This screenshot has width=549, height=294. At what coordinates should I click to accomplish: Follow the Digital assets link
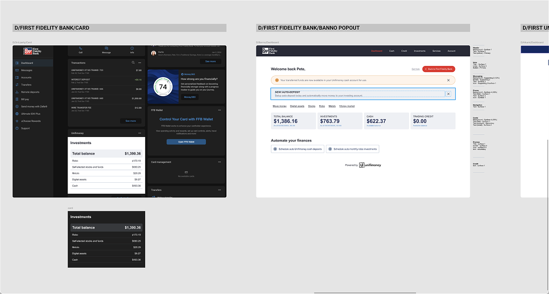(297, 106)
